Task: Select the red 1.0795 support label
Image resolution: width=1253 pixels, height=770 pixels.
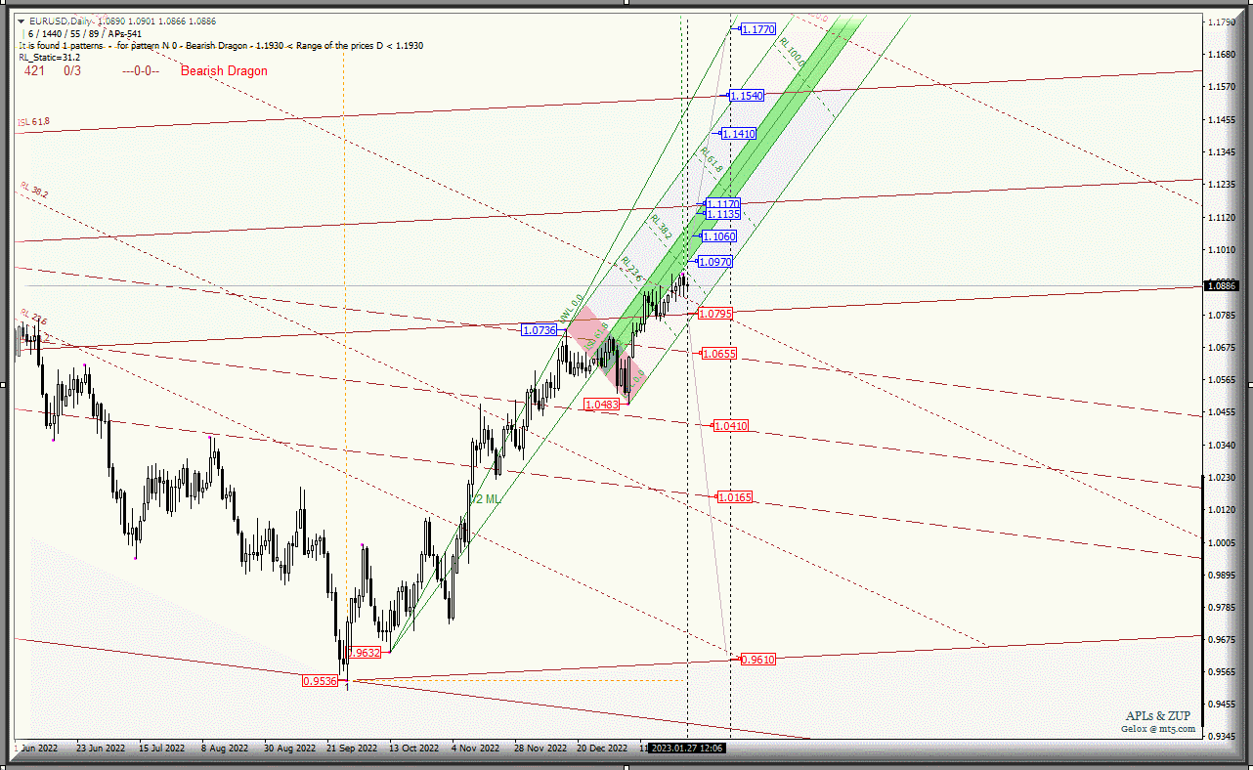Action: tap(715, 314)
